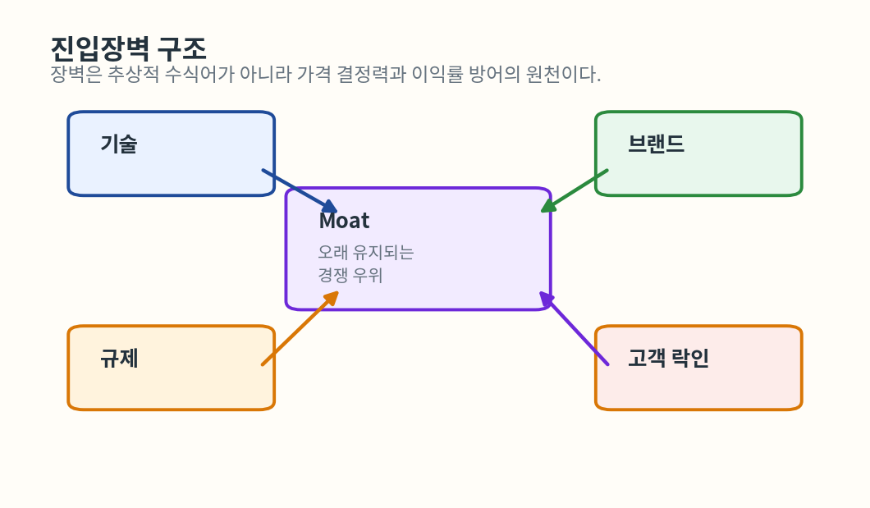This screenshot has height=508, width=870.
Task: Click the title '진입장벽 구조'
Action: [x=128, y=48]
